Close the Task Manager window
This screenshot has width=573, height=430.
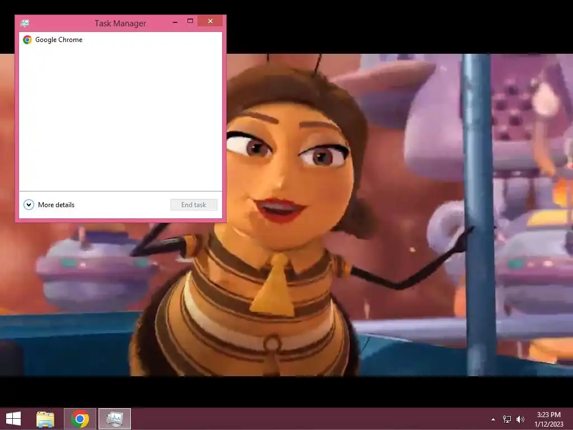pos(210,21)
